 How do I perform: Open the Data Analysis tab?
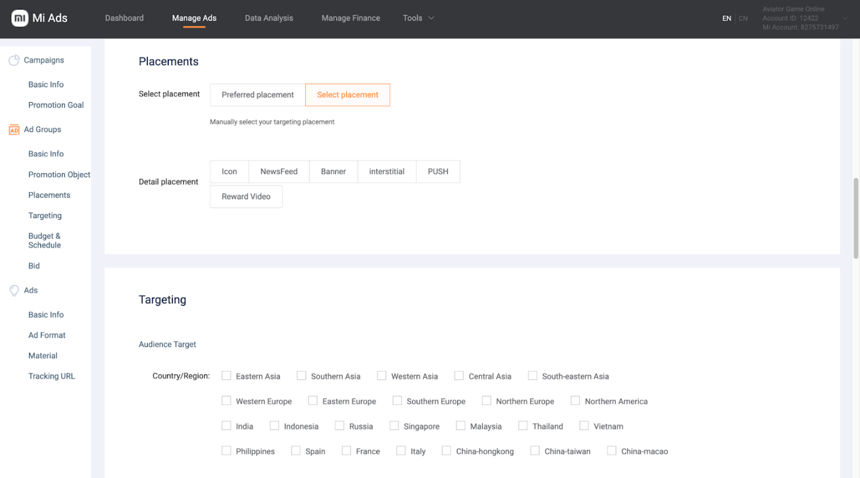[269, 18]
